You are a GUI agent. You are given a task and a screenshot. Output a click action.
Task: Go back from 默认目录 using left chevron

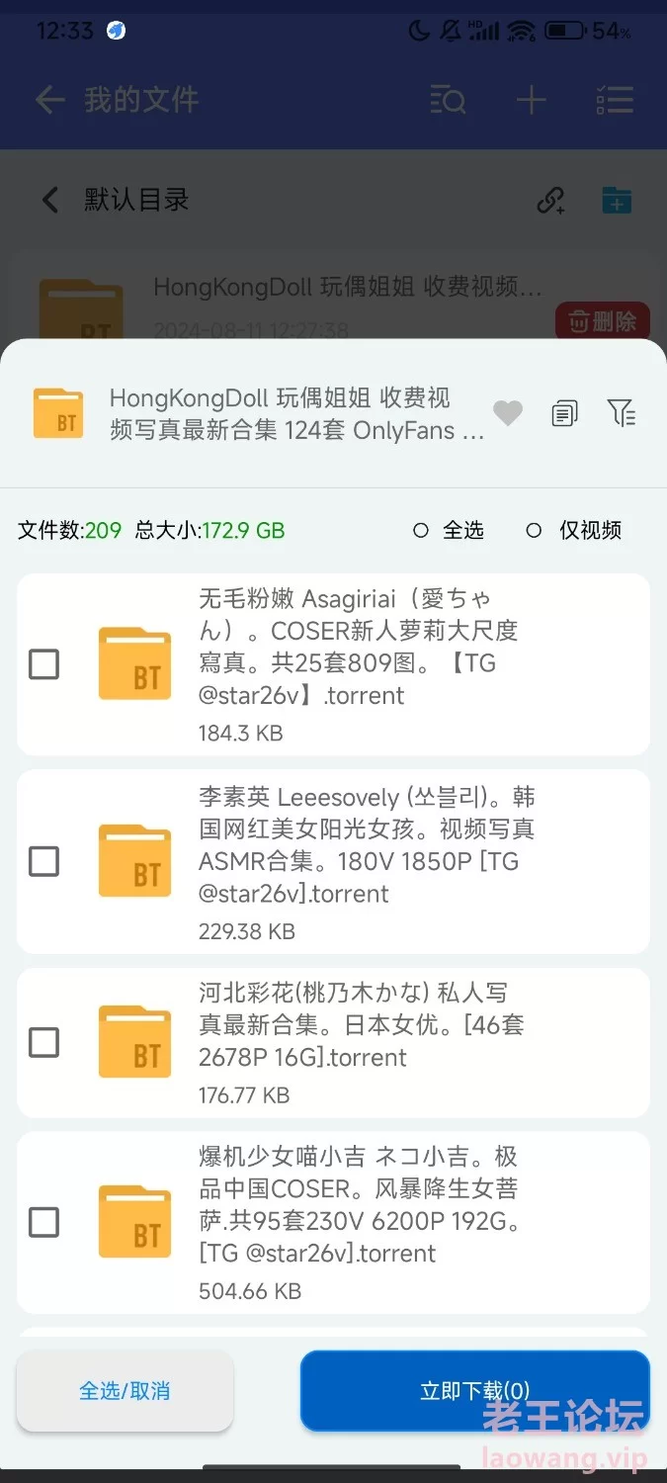coord(49,200)
